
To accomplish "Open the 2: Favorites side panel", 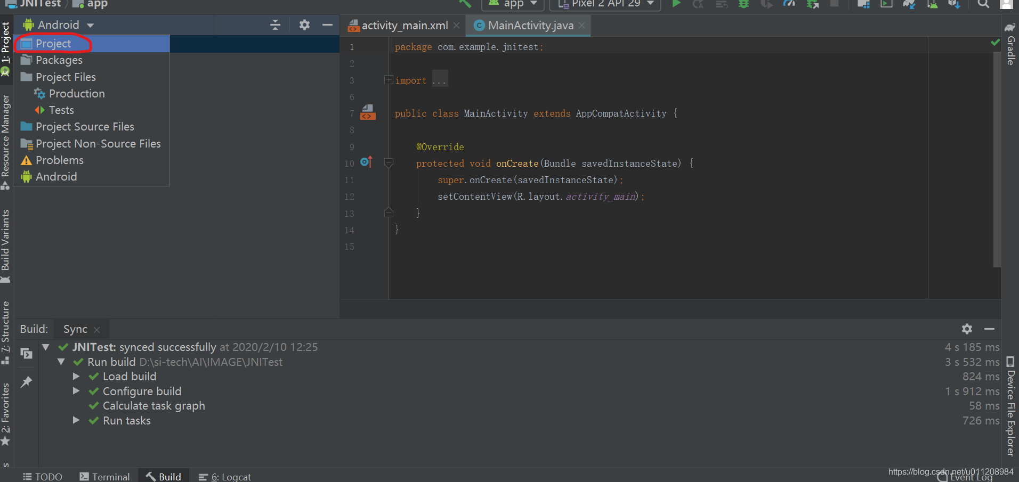I will [6, 414].
